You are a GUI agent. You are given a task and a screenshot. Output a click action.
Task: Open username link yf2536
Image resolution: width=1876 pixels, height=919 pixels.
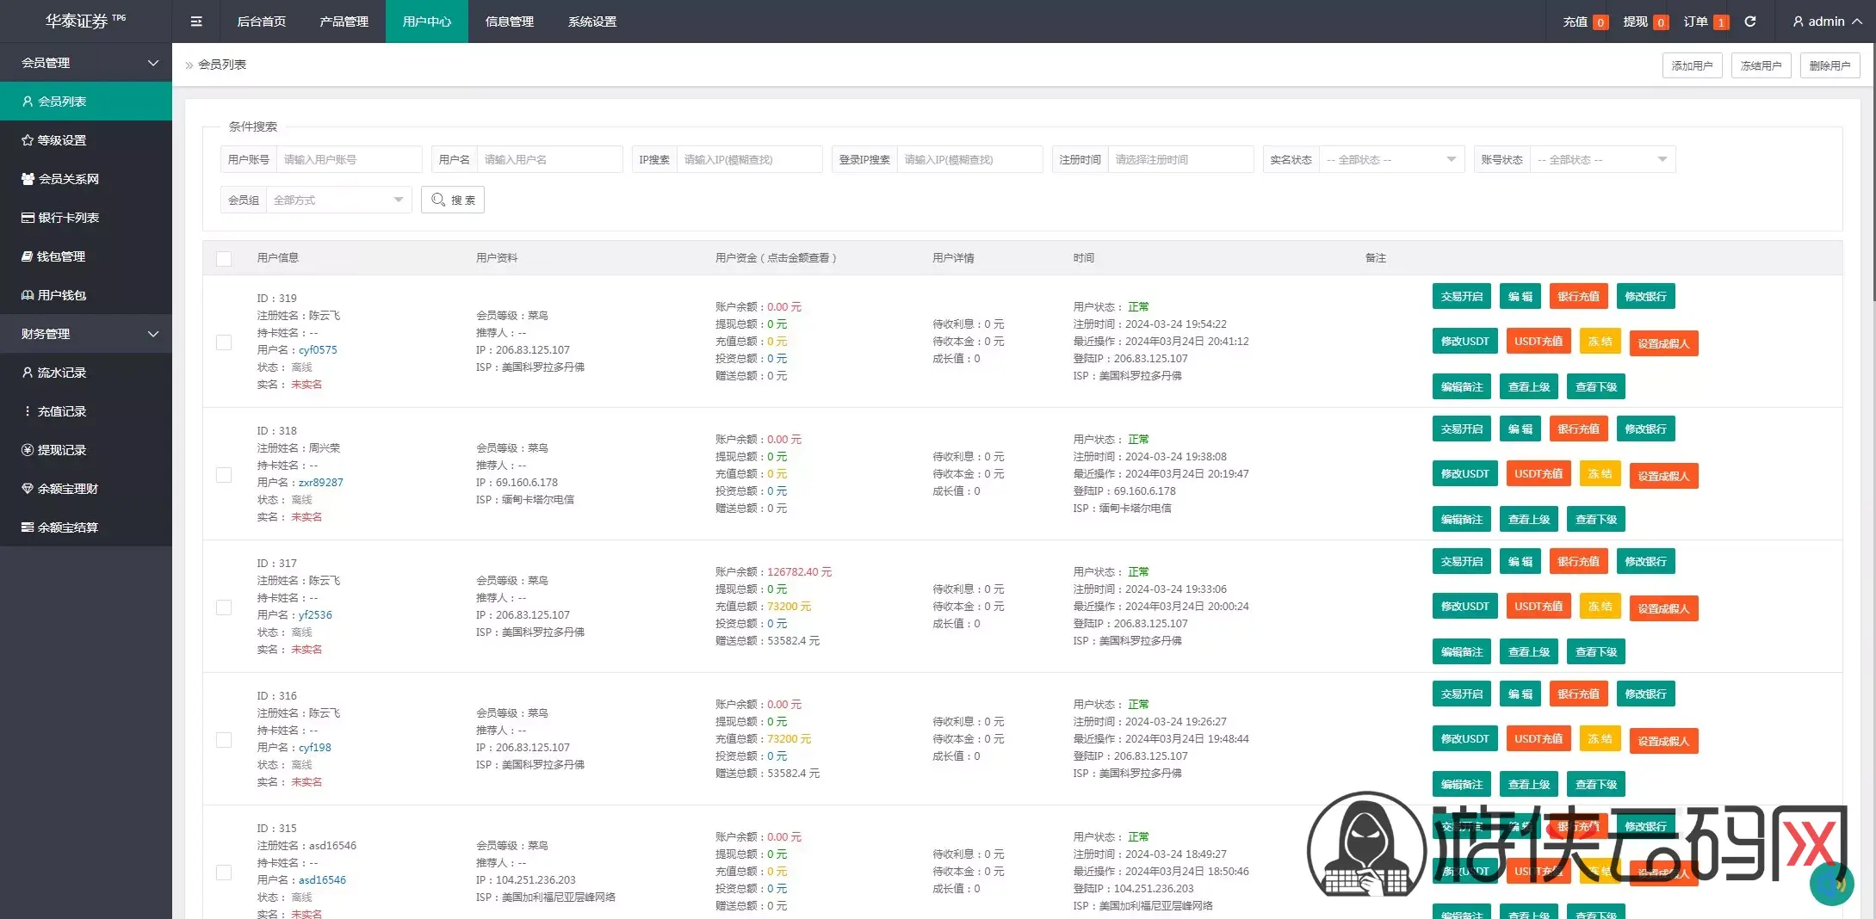(x=315, y=615)
